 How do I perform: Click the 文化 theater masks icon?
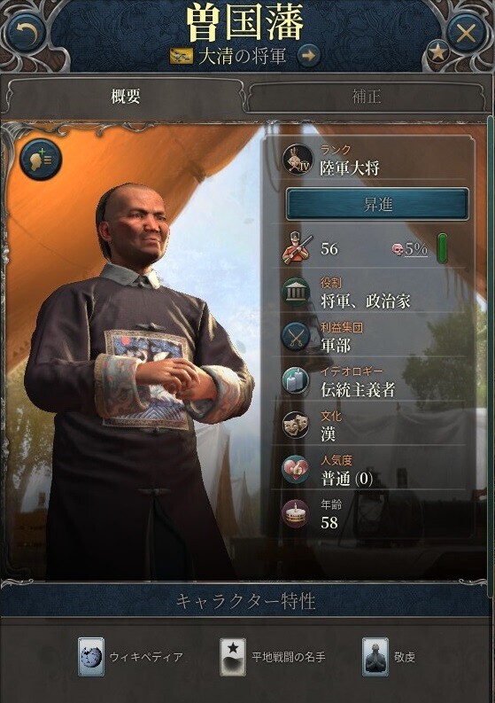[296, 424]
